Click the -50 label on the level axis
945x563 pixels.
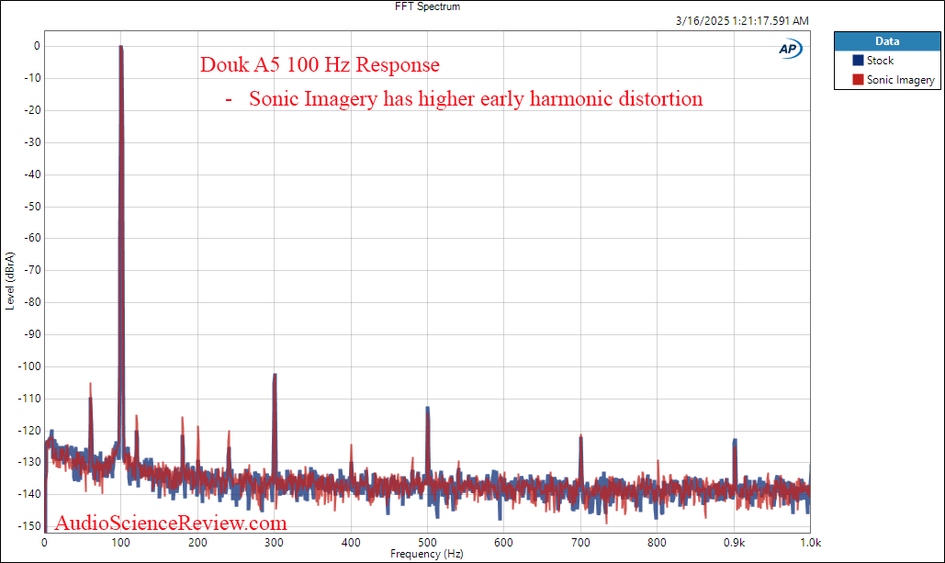[32, 206]
